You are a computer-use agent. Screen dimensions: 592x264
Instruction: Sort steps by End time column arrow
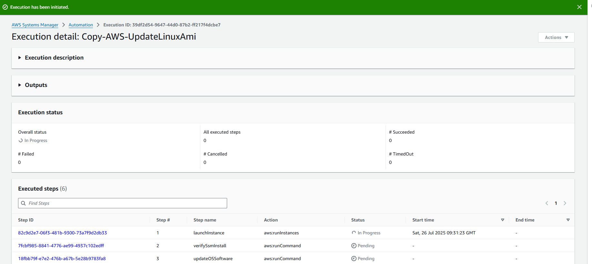coord(568,220)
